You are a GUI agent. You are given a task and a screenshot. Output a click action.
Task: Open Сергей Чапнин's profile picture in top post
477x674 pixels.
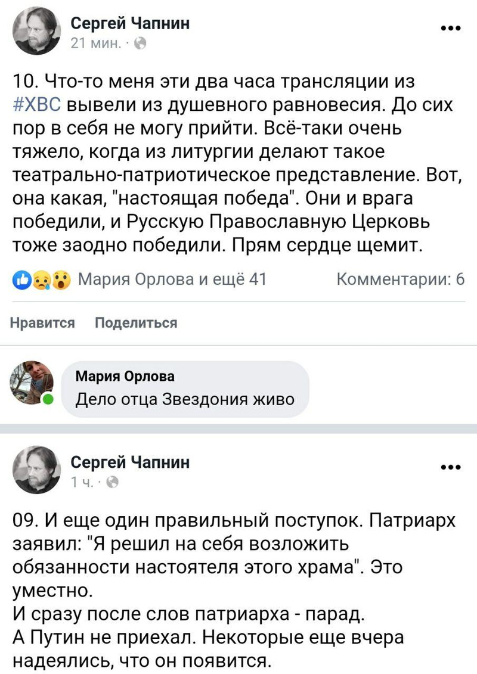(36, 33)
